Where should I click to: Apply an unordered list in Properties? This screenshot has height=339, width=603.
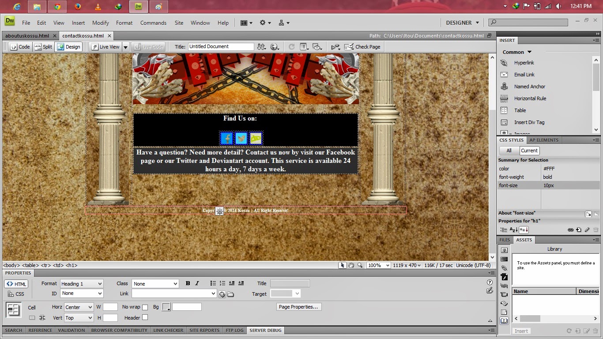point(213,283)
